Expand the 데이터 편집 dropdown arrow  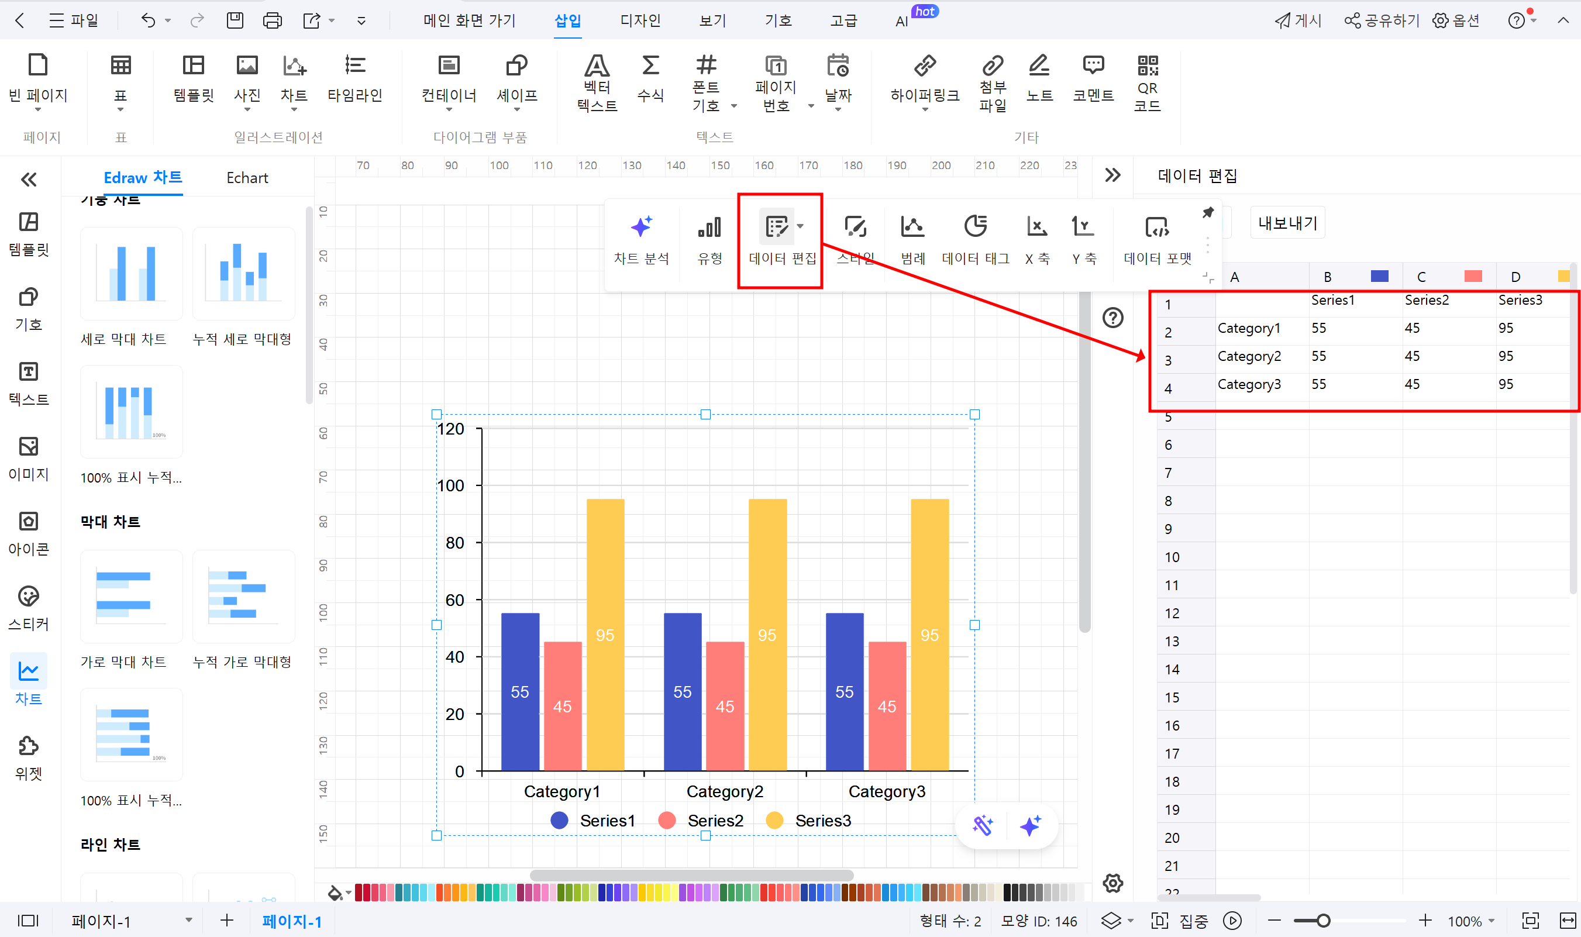click(x=801, y=226)
